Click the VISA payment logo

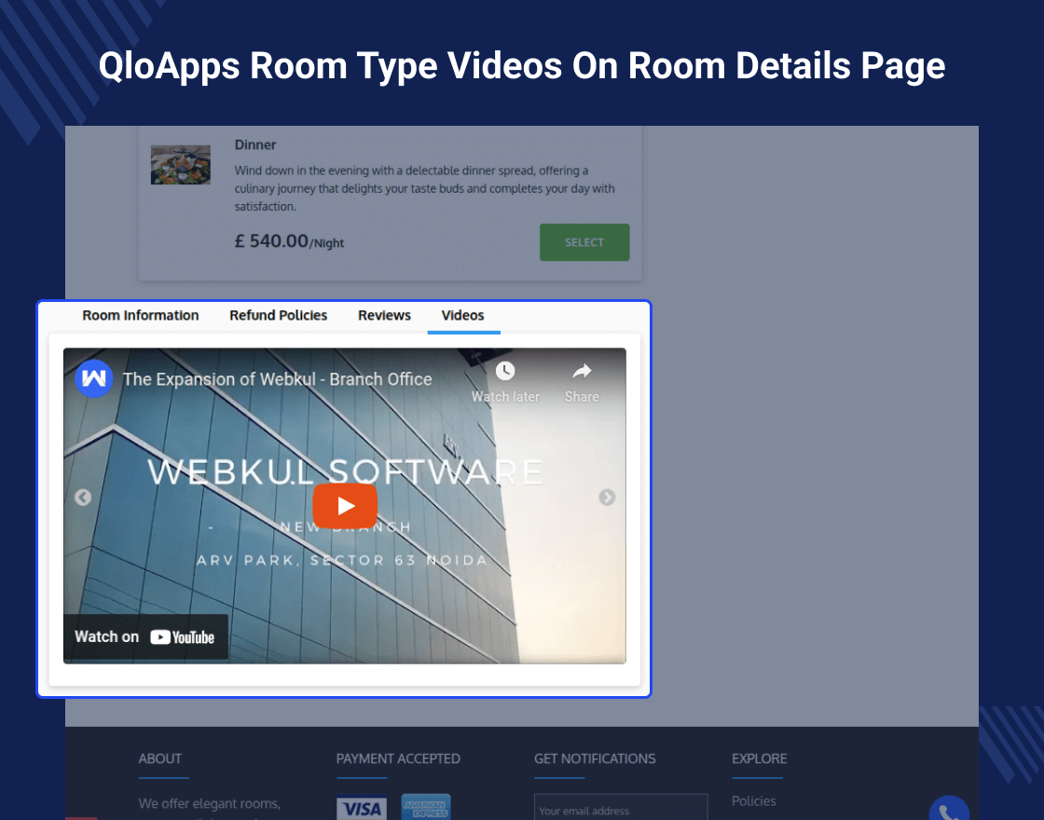[362, 807]
